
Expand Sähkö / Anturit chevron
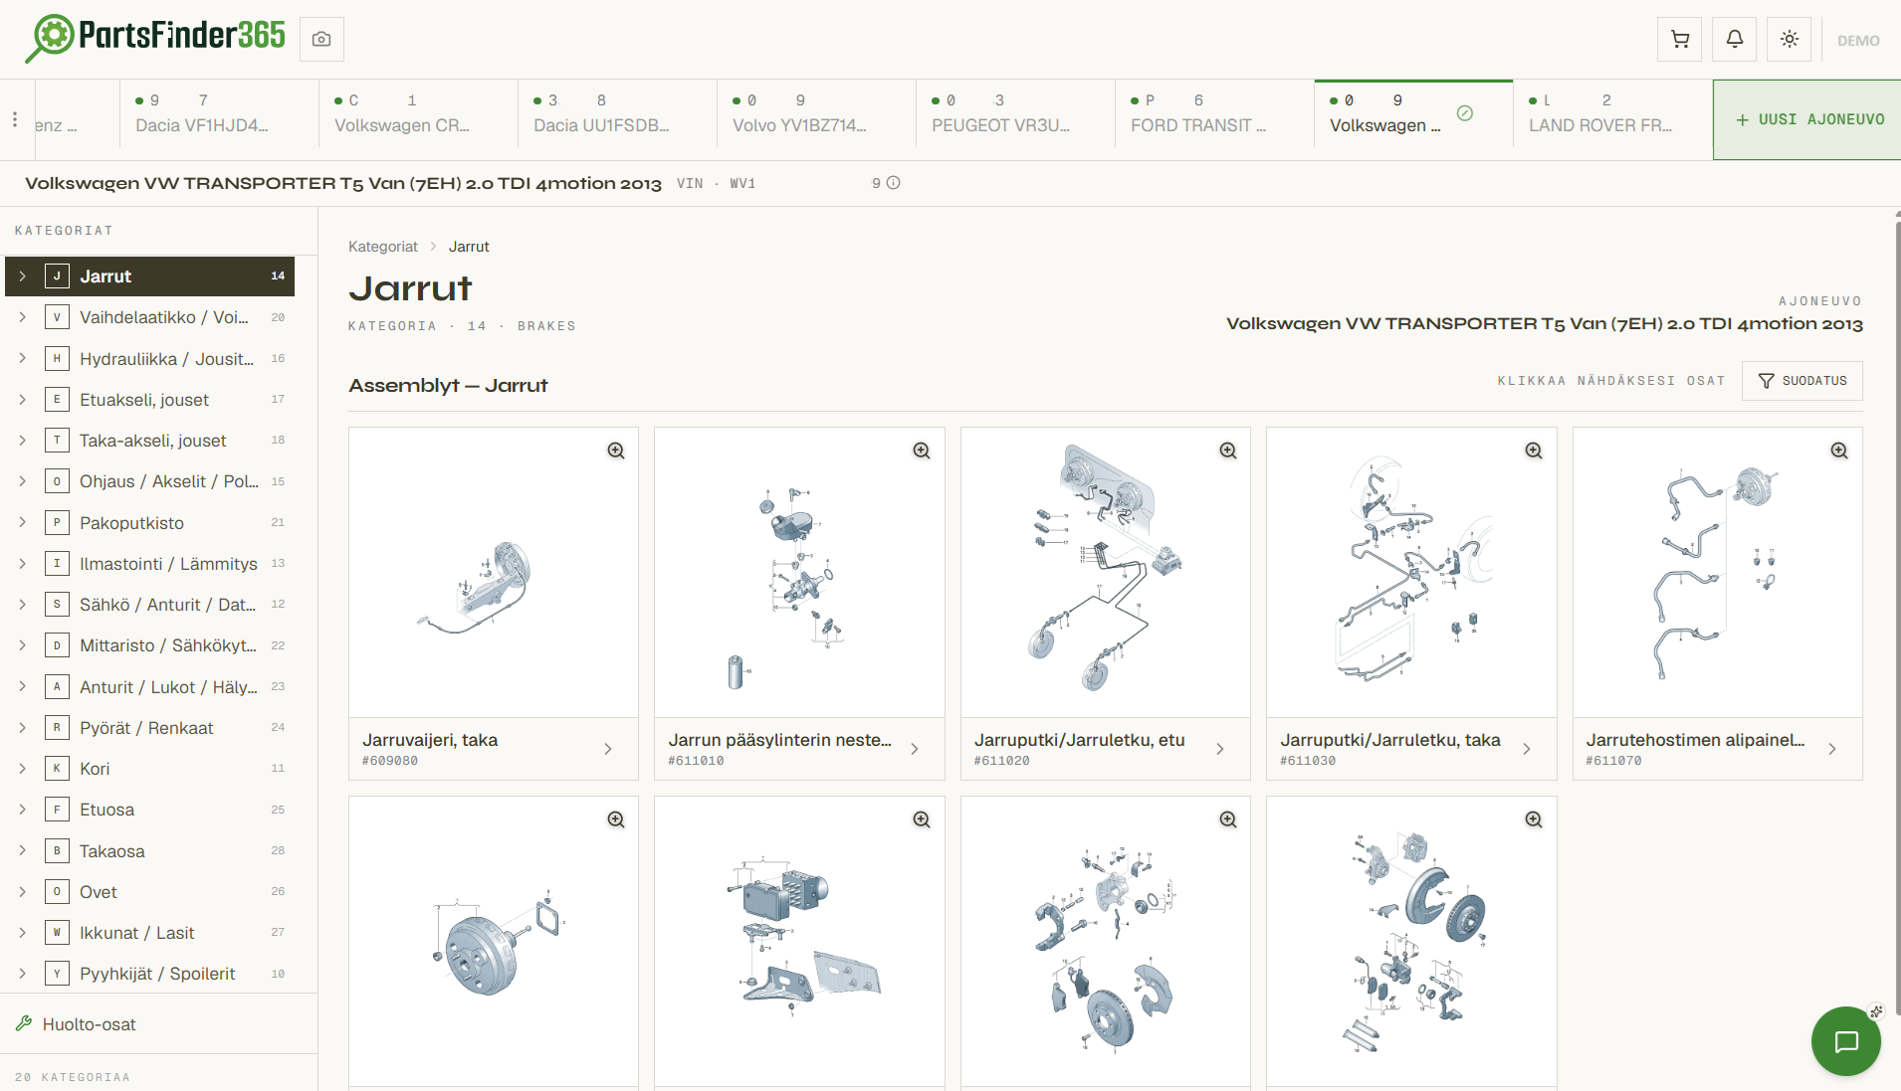click(22, 604)
